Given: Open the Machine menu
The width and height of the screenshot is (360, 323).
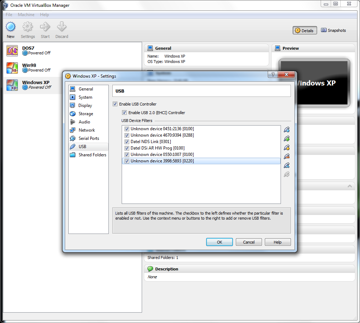Looking at the screenshot, I should tap(26, 14).
